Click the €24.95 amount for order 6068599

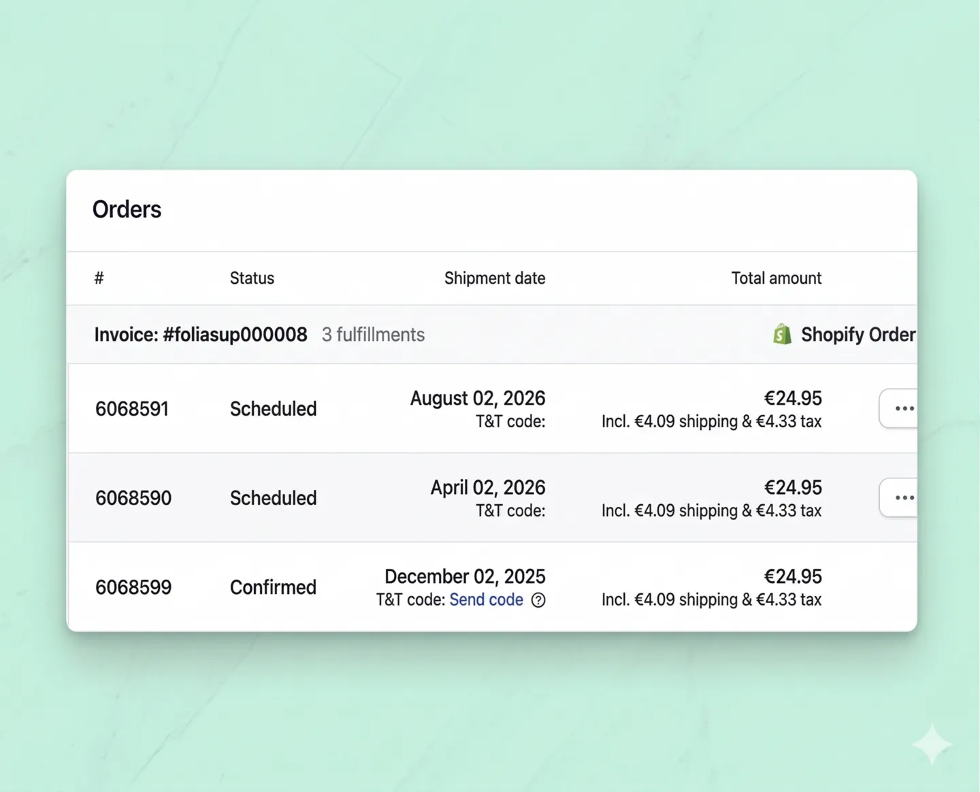792,576
